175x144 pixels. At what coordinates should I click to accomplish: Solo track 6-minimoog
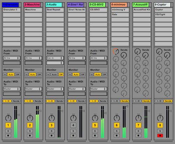point(117,131)
